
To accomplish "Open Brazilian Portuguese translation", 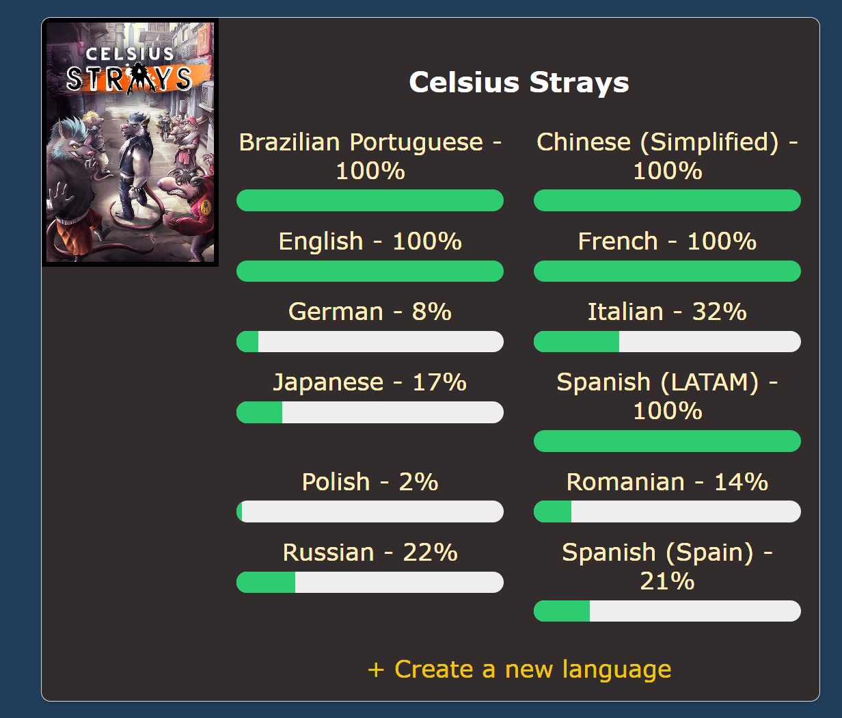I will point(370,156).
